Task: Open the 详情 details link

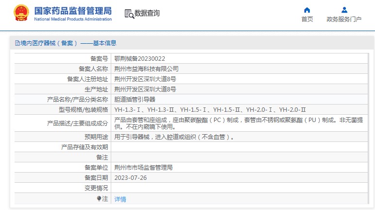Action: click(120, 199)
